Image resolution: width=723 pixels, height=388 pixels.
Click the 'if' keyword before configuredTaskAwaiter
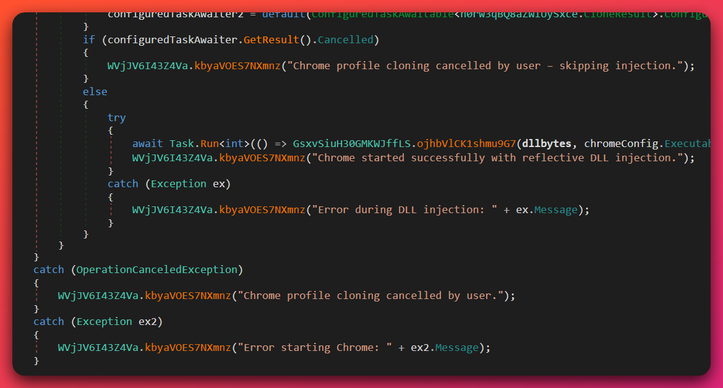pyautogui.click(x=88, y=40)
